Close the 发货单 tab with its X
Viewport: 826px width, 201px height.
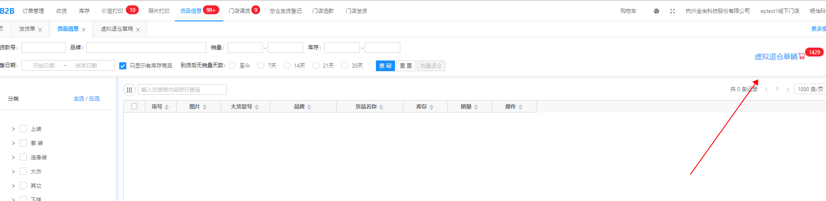click(40, 30)
